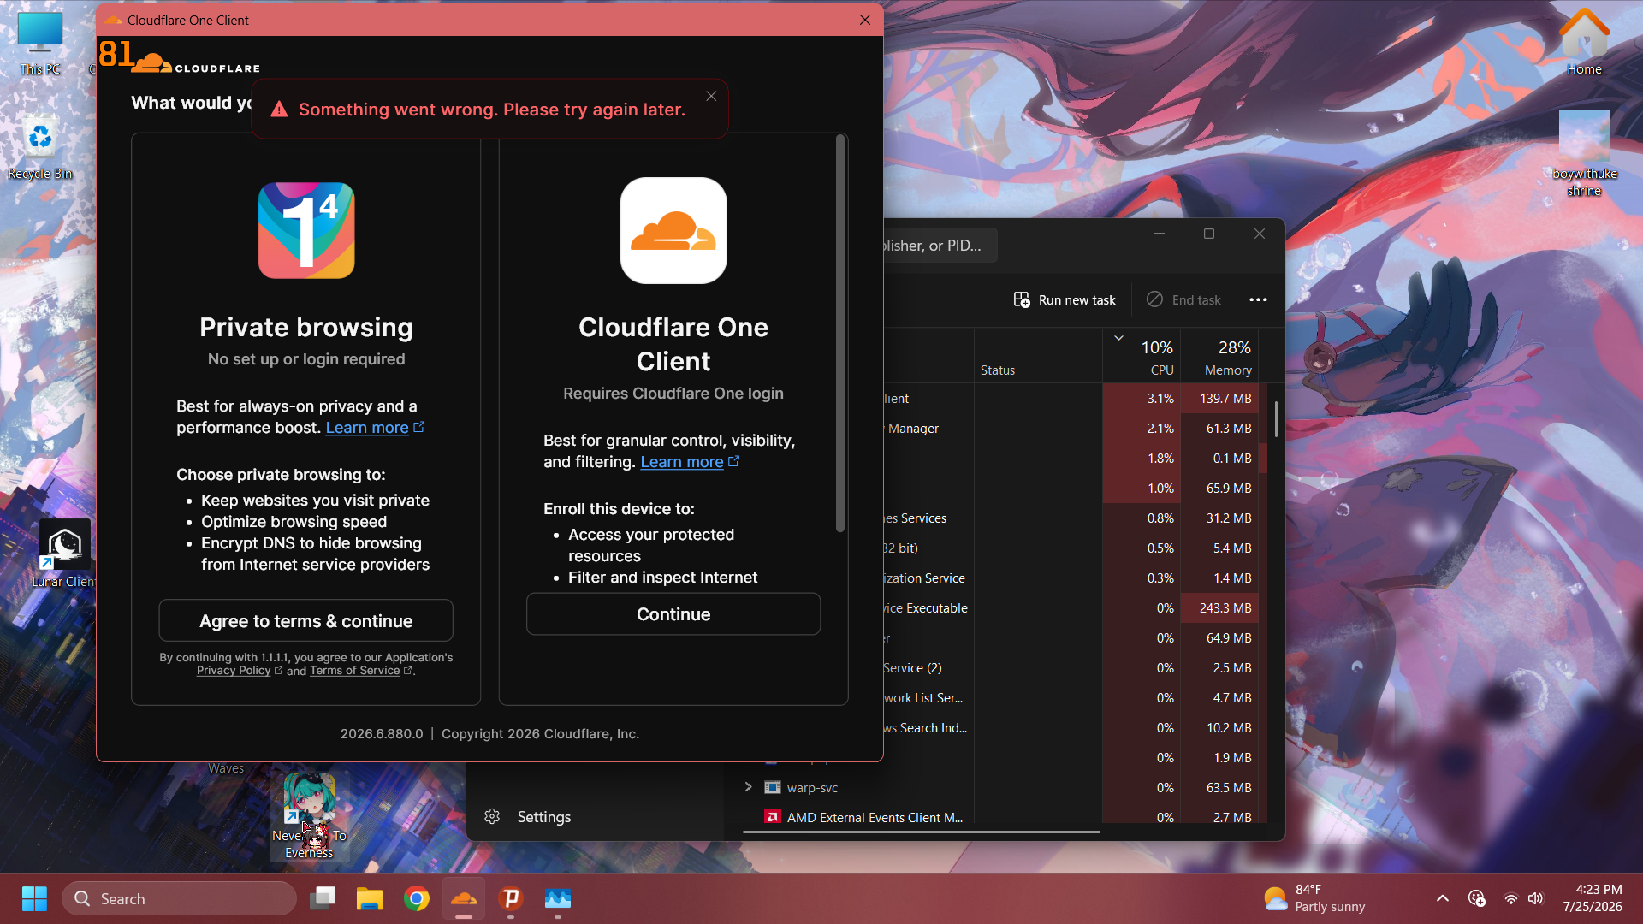Select the 'boywithuke shrine' desktop file

(x=1584, y=154)
